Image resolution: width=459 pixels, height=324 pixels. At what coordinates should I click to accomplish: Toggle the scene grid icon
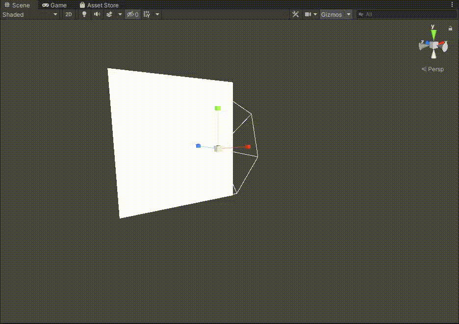tap(147, 14)
